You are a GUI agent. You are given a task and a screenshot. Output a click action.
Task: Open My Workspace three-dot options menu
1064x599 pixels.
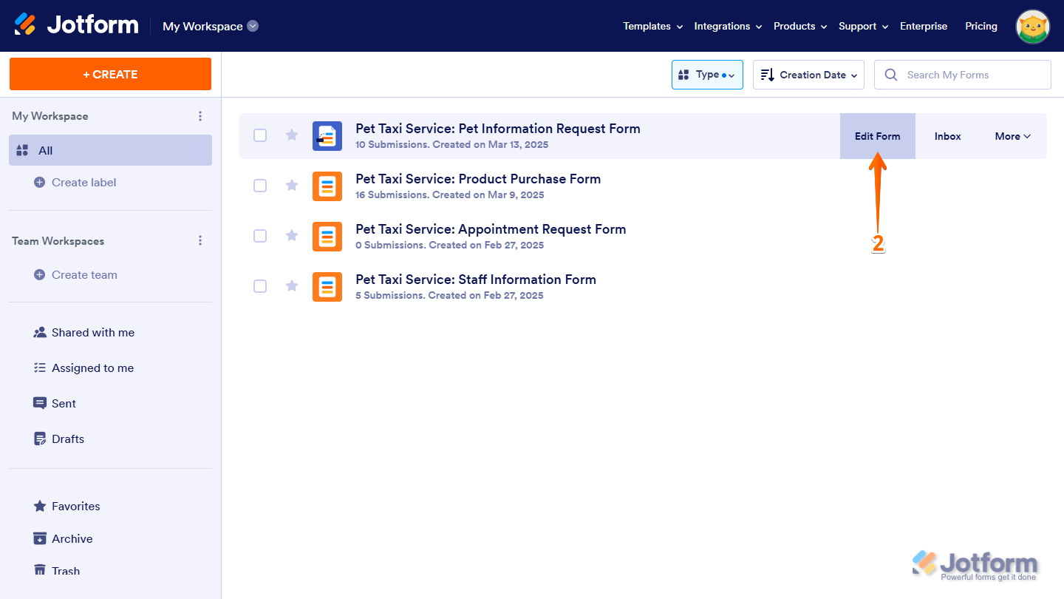(199, 116)
